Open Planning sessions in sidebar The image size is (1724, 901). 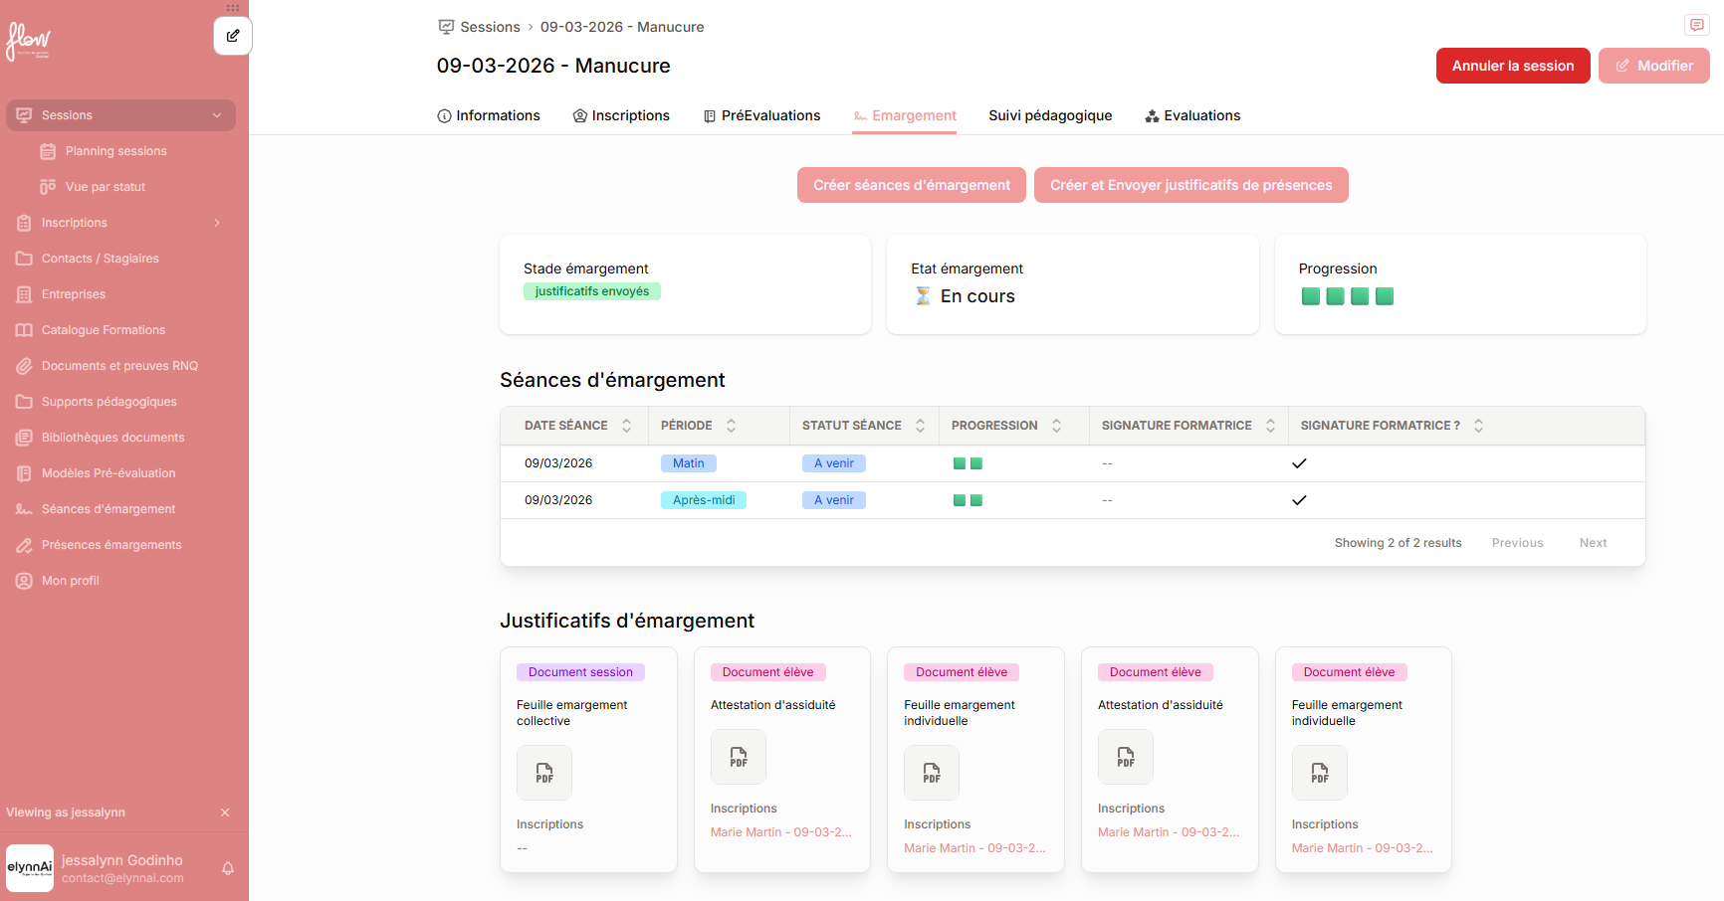(x=115, y=151)
